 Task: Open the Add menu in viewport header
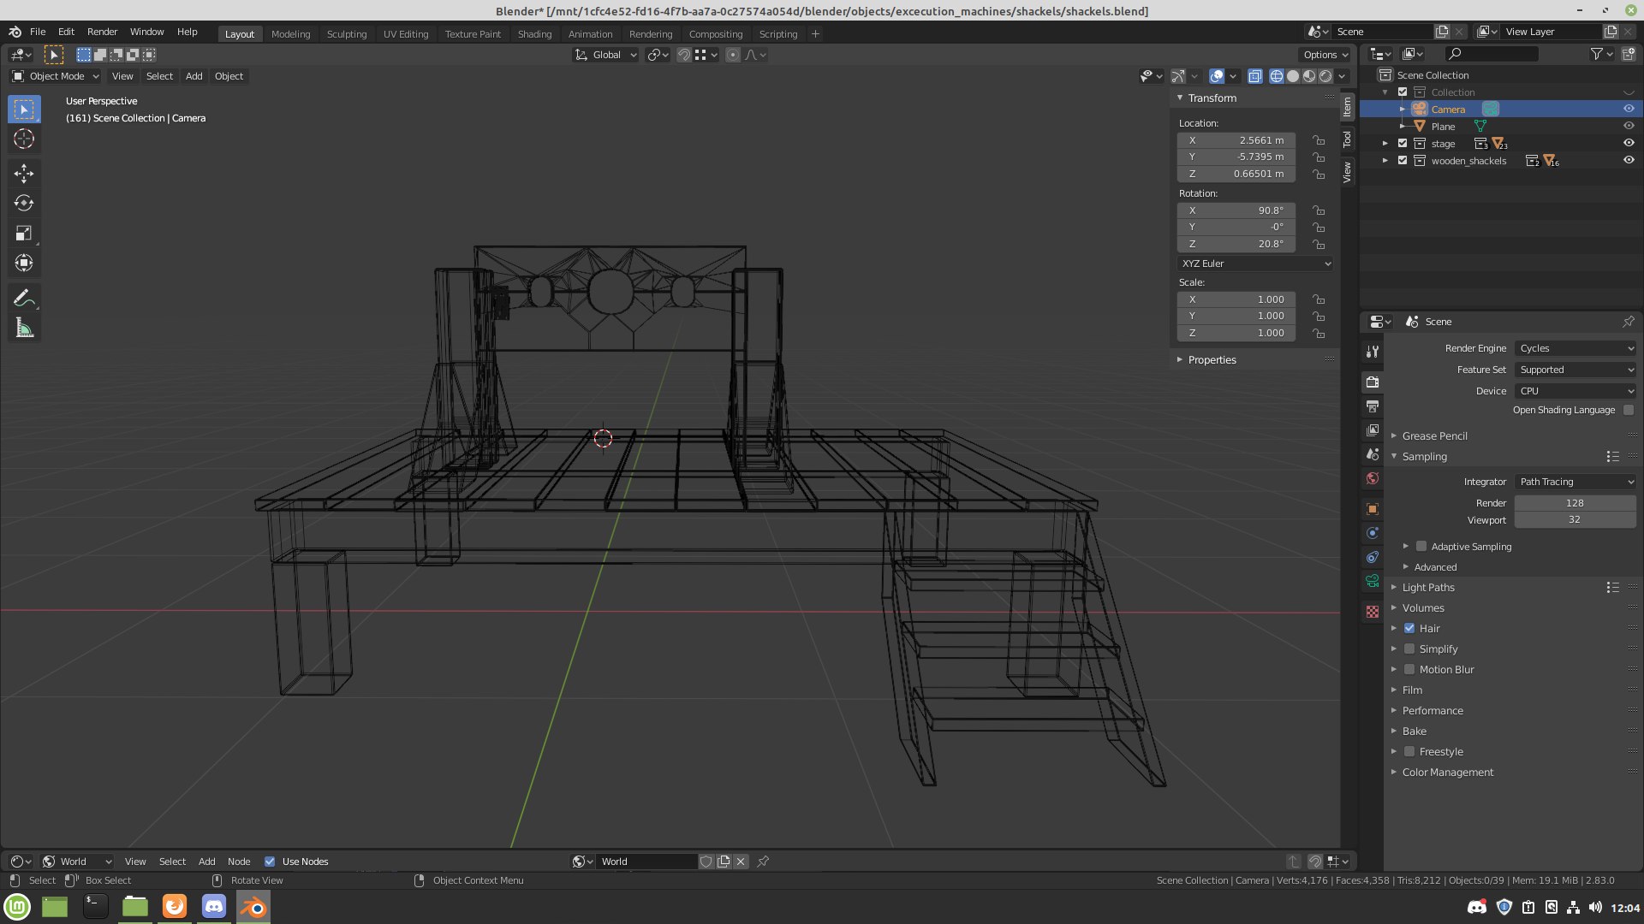click(194, 76)
